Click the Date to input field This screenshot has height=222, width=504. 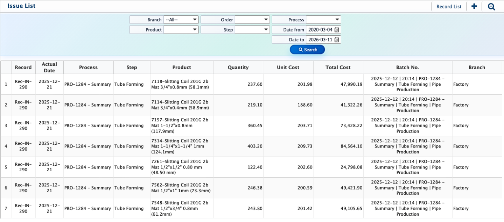(320, 40)
